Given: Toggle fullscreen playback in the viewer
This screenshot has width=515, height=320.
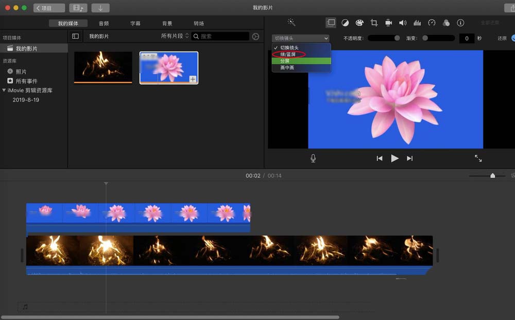Looking at the screenshot, I should click(x=478, y=158).
